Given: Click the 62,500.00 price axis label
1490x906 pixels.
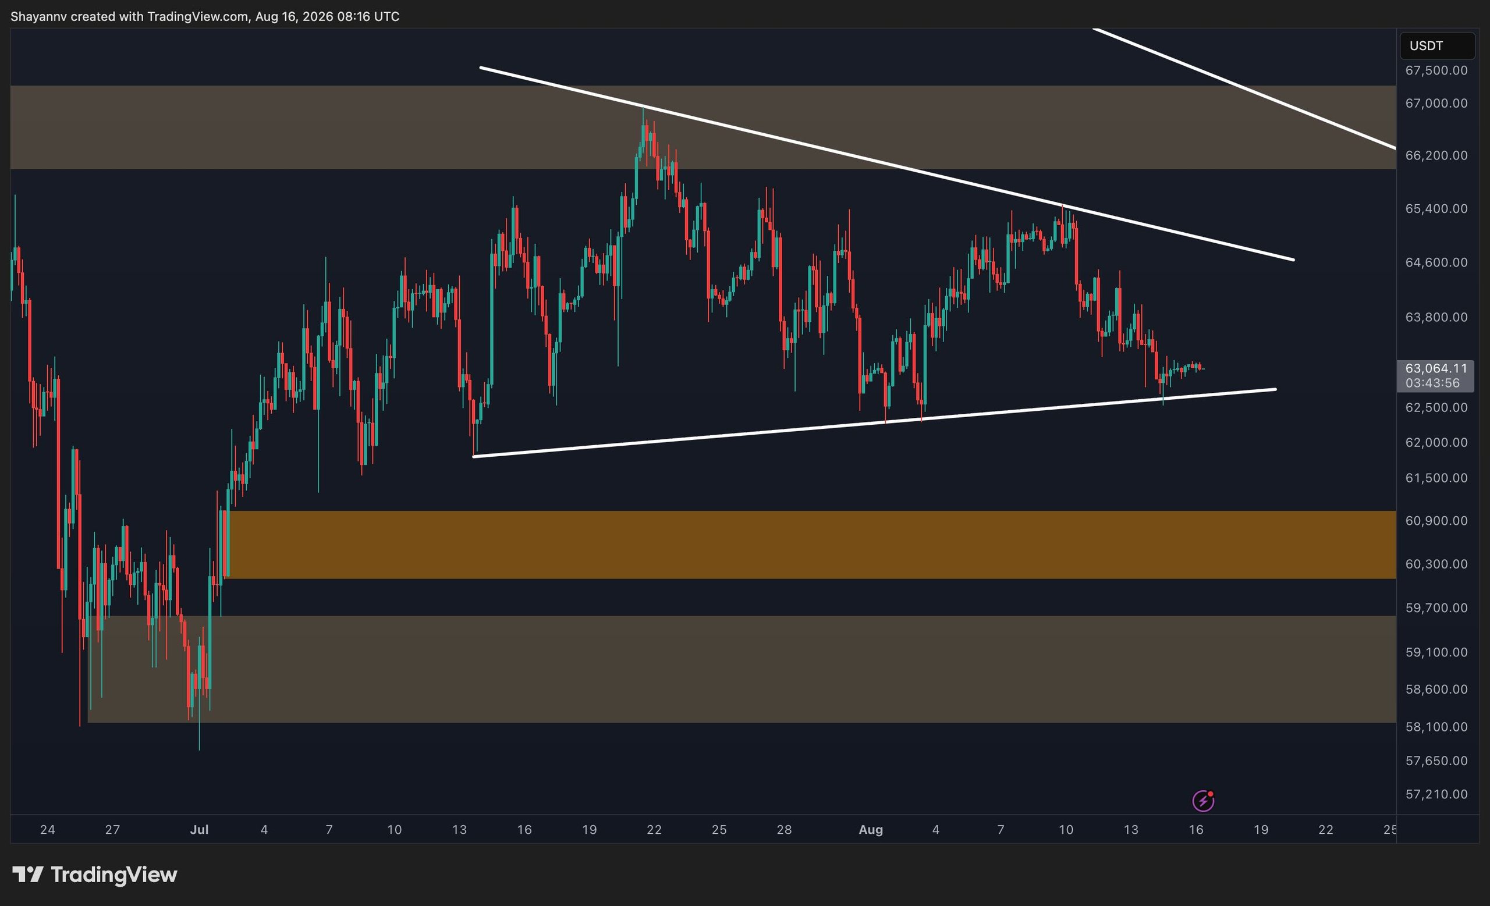Looking at the screenshot, I should pyautogui.click(x=1436, y=407).
